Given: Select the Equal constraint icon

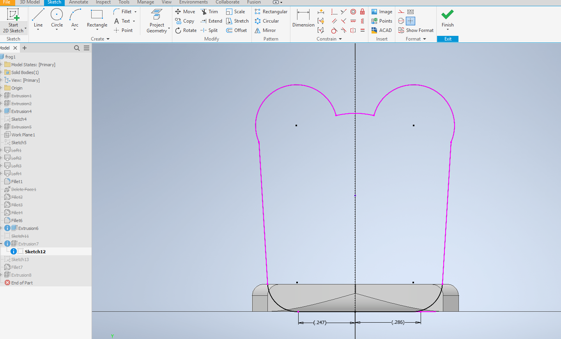Looking at the screenshot, I should (363, 30).
